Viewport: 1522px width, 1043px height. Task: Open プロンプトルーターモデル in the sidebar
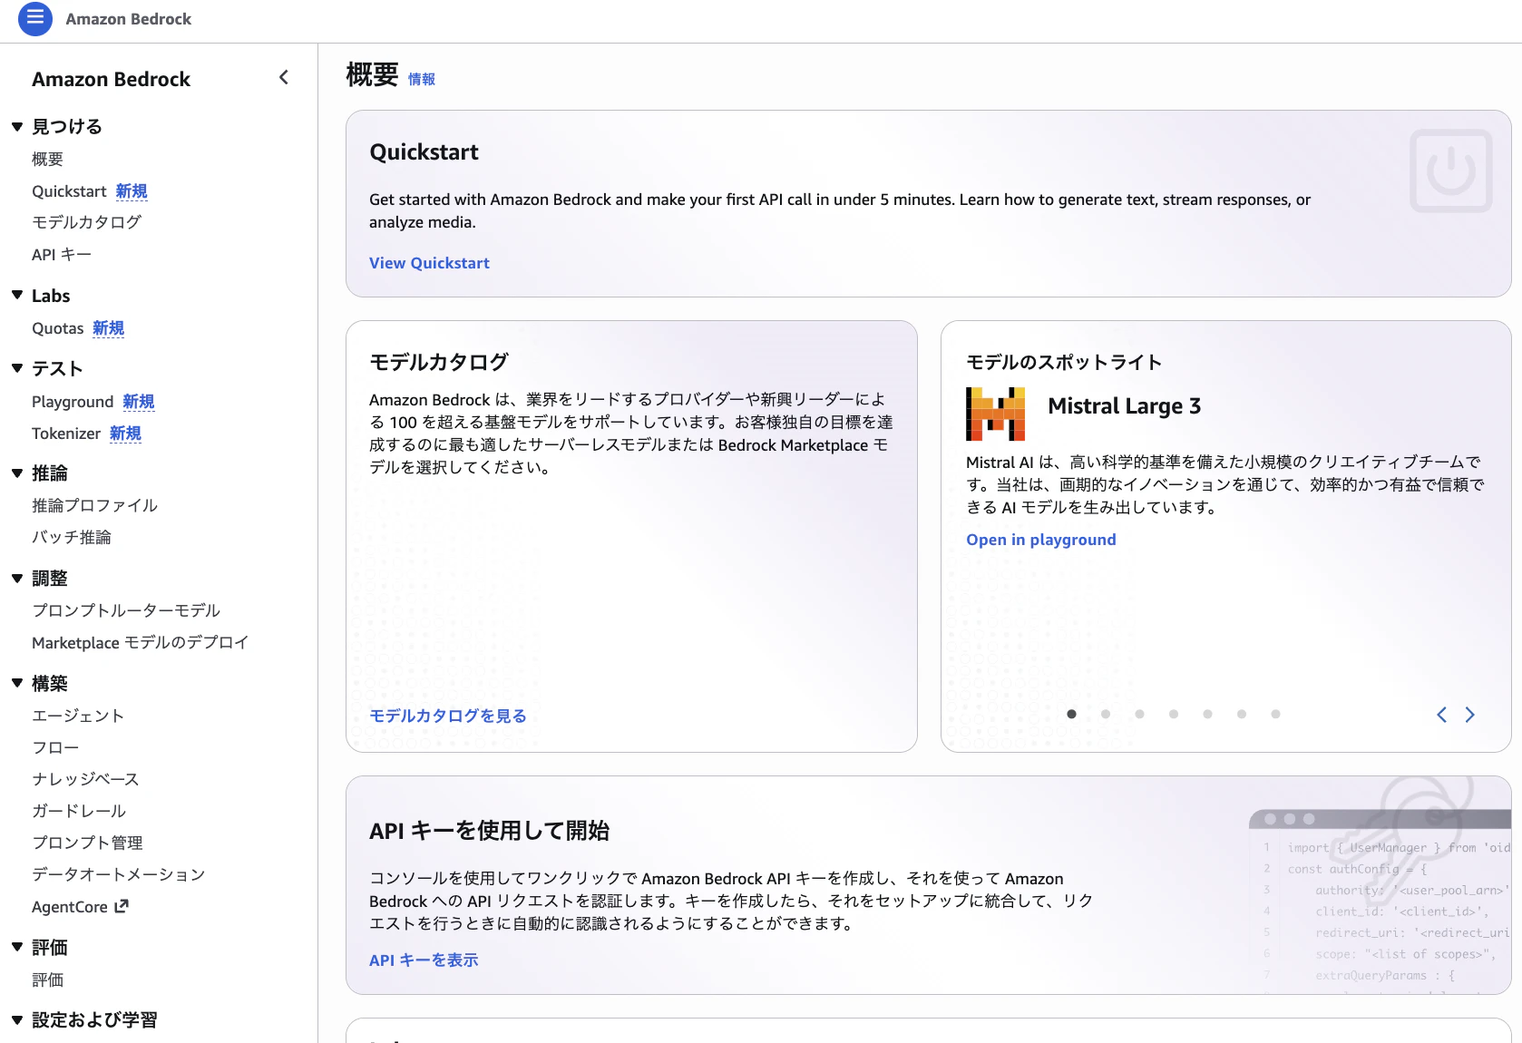(126, 610)
